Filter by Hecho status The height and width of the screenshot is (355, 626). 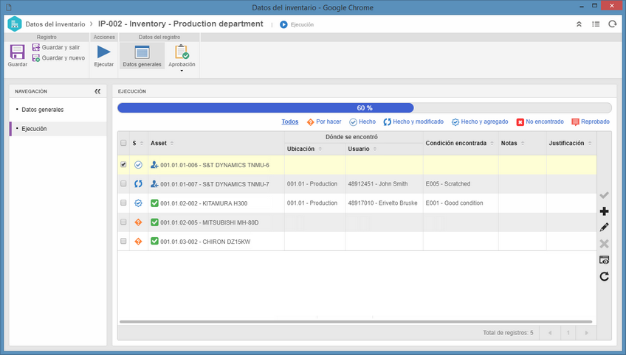[362, 122]
